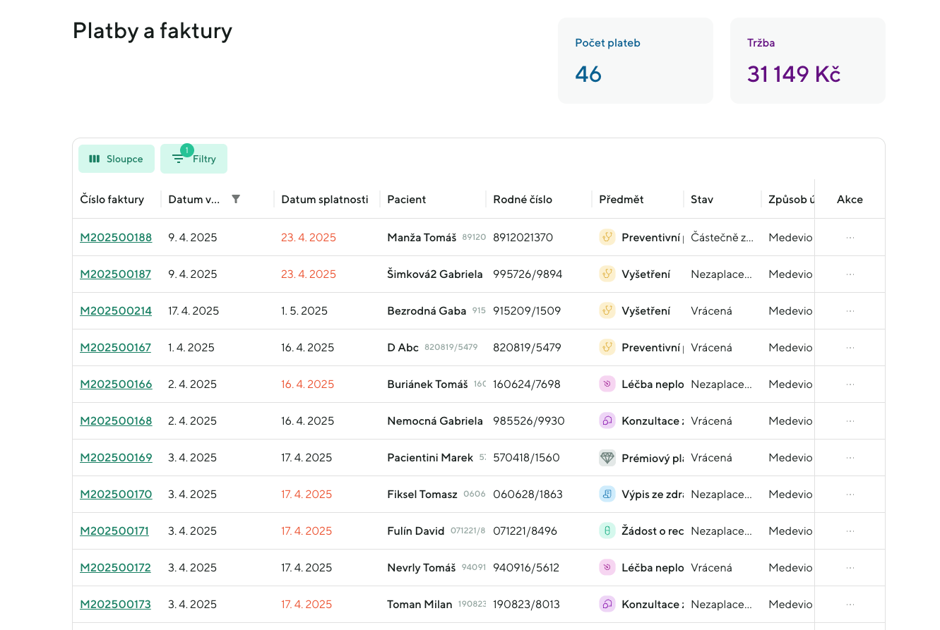This screenshot has width=940, height=630.
Task: Open actions menu for Toman Milan row
Action: (850, 605)
